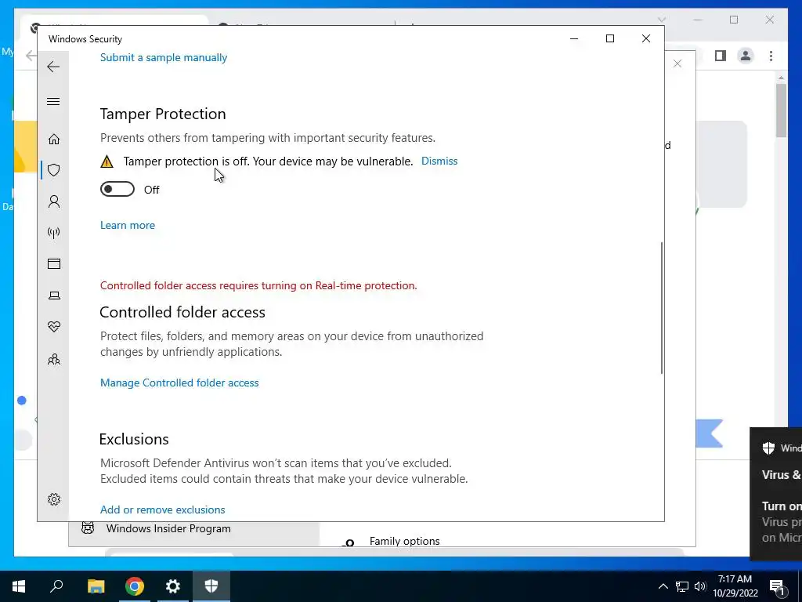
Task: Open App & browser control icon
Action: point(54,263)
